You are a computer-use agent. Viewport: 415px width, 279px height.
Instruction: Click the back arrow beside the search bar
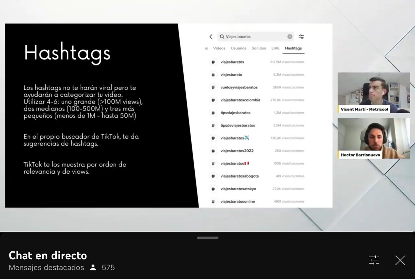point(211,36)
